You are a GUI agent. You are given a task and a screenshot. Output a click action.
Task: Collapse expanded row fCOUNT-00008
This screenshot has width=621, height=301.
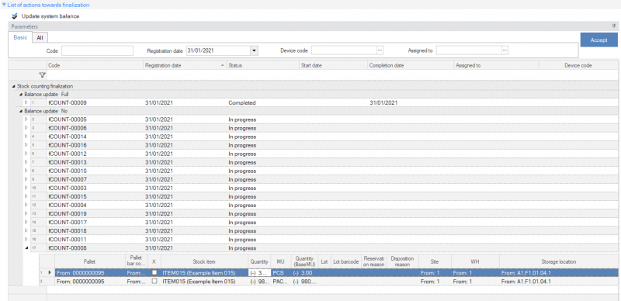tap(26, 248)
